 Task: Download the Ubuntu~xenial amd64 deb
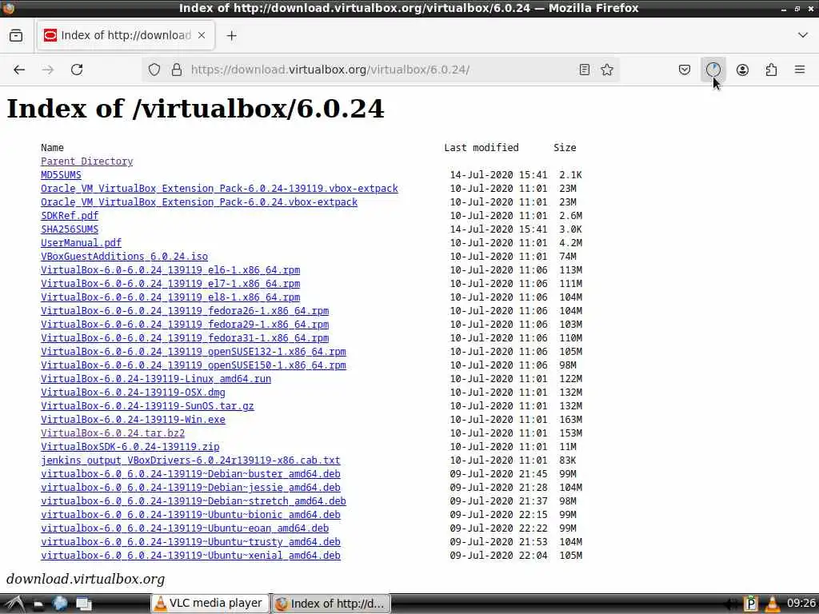point(190,555)
